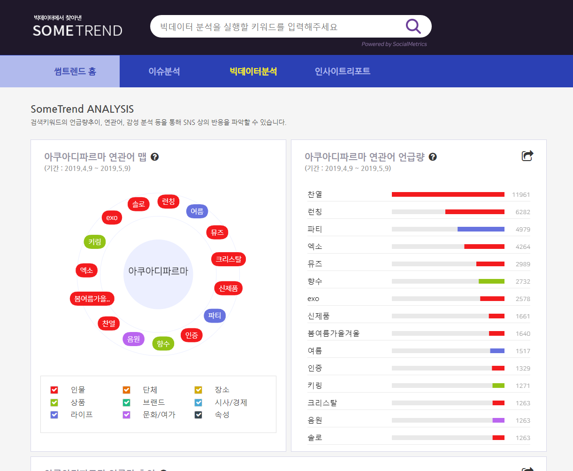Toggle the 장소 category checkbox

pos(199,390)
